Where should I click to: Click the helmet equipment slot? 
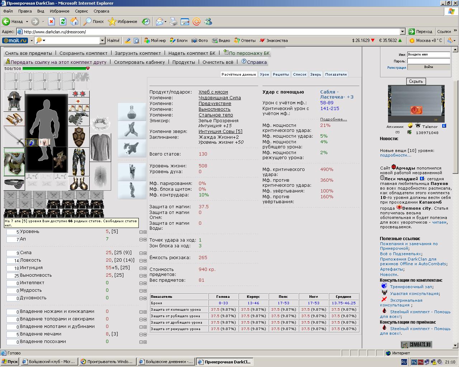click(14, 101)
